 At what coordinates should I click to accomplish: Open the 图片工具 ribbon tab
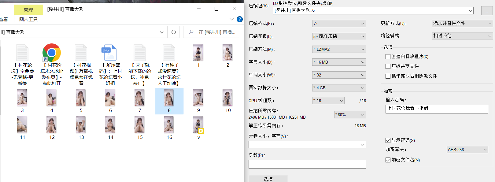28,19
